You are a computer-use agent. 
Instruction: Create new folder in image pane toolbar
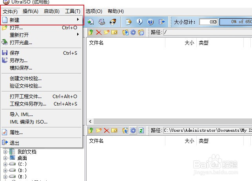(x=107, y=32)
